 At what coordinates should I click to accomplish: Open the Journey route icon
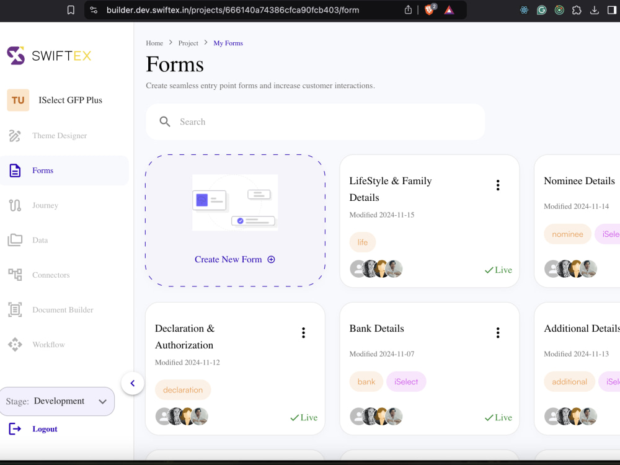click(15, 205)
